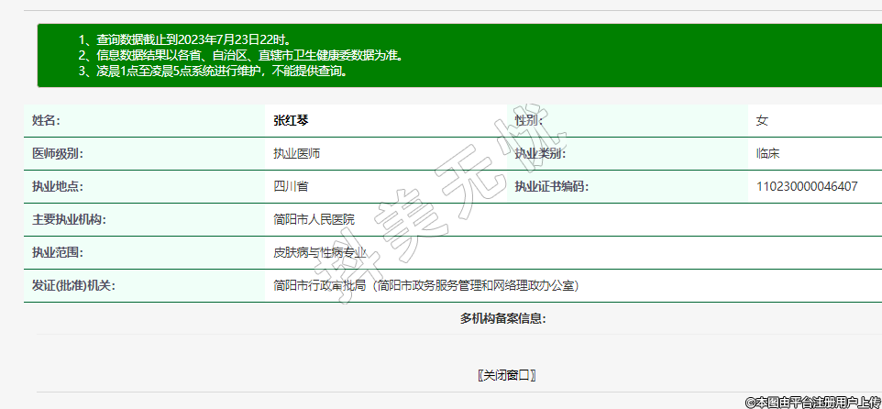This screenshot has height=409, width=882.
Task: Click the 多机构备案信息 heading
Action: [x=502, y=318]
